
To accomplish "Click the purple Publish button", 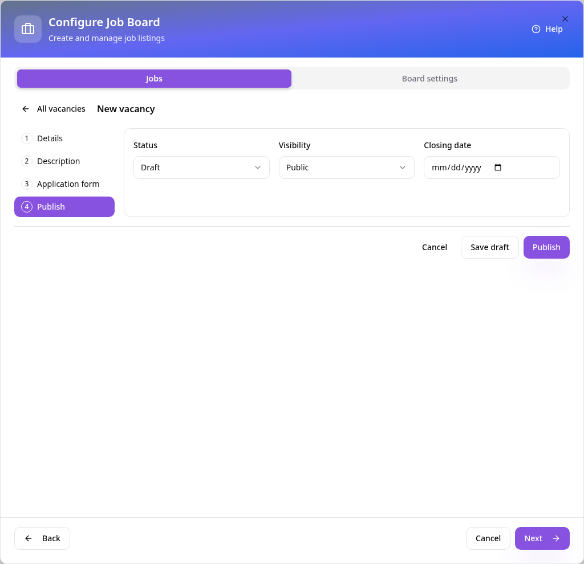I will point(546,247).
